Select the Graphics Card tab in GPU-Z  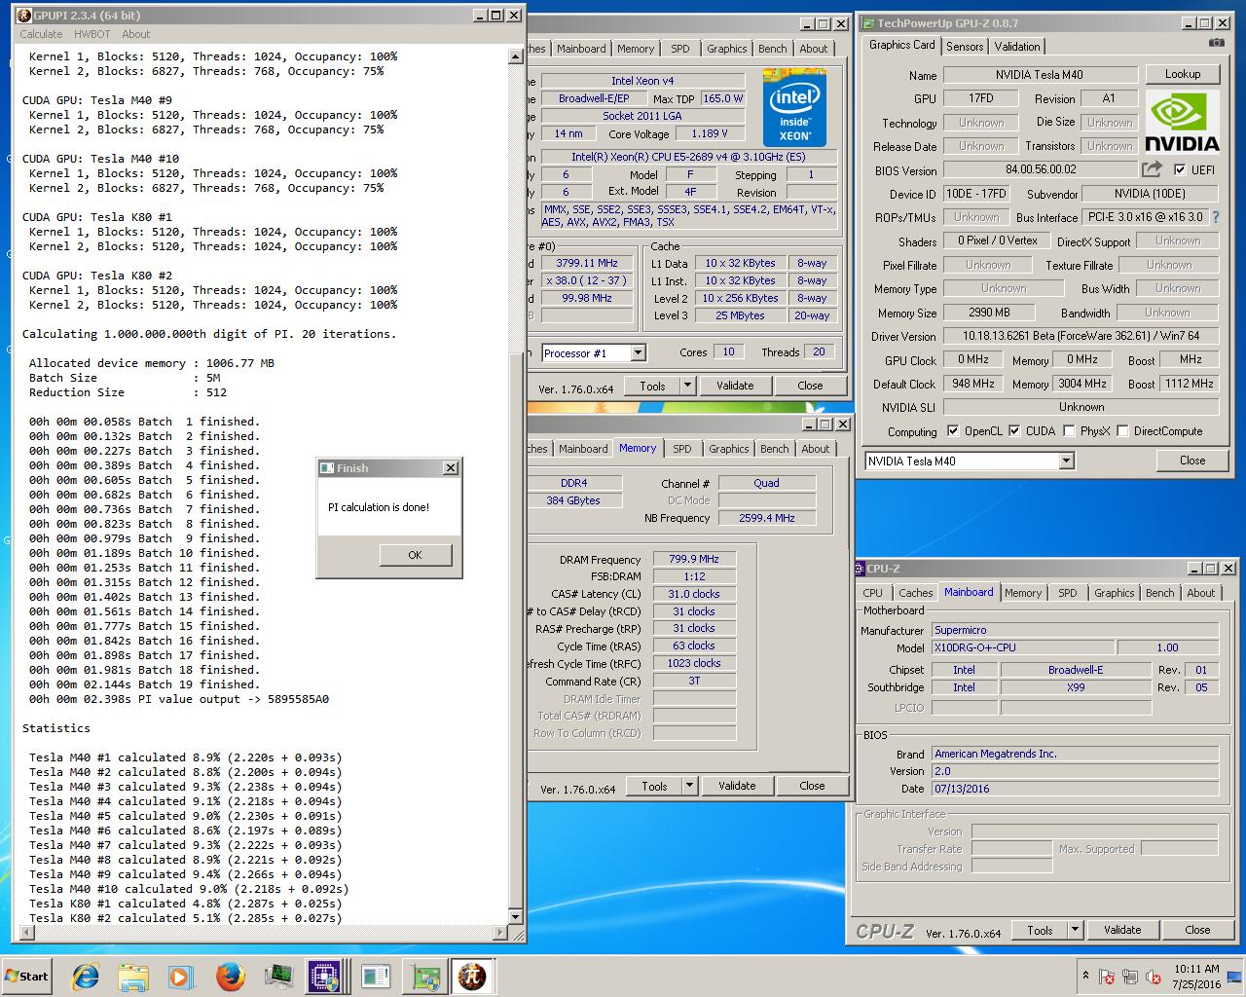pos(902,45)
